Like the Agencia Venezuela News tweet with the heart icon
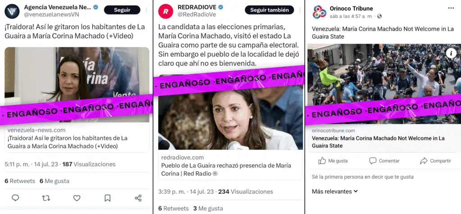The height and width of the screenshot is (214, 461). [x=77, y=198]
